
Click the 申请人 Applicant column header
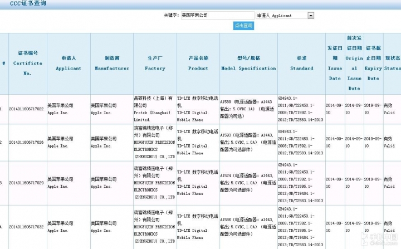click(69, 63)
